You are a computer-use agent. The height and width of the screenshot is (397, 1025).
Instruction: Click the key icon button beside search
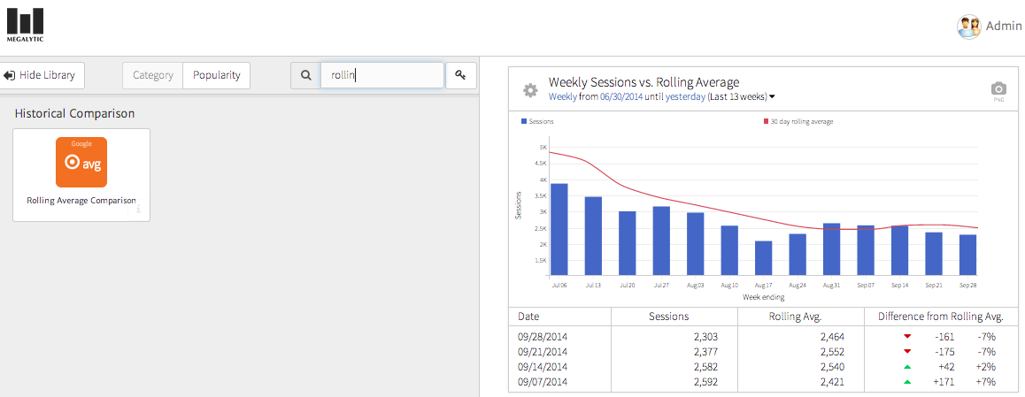coord(460,75)
